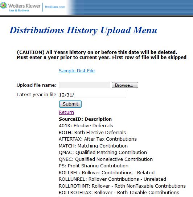Screen dimensions: 193x197
Task: Click the QMAC: Qualified Matching Contribution entry
Action: click(103, 153)
